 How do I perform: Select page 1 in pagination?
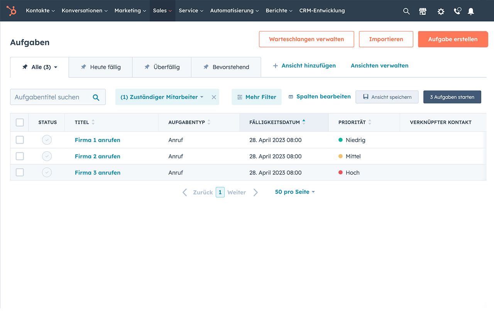point(220,192)
